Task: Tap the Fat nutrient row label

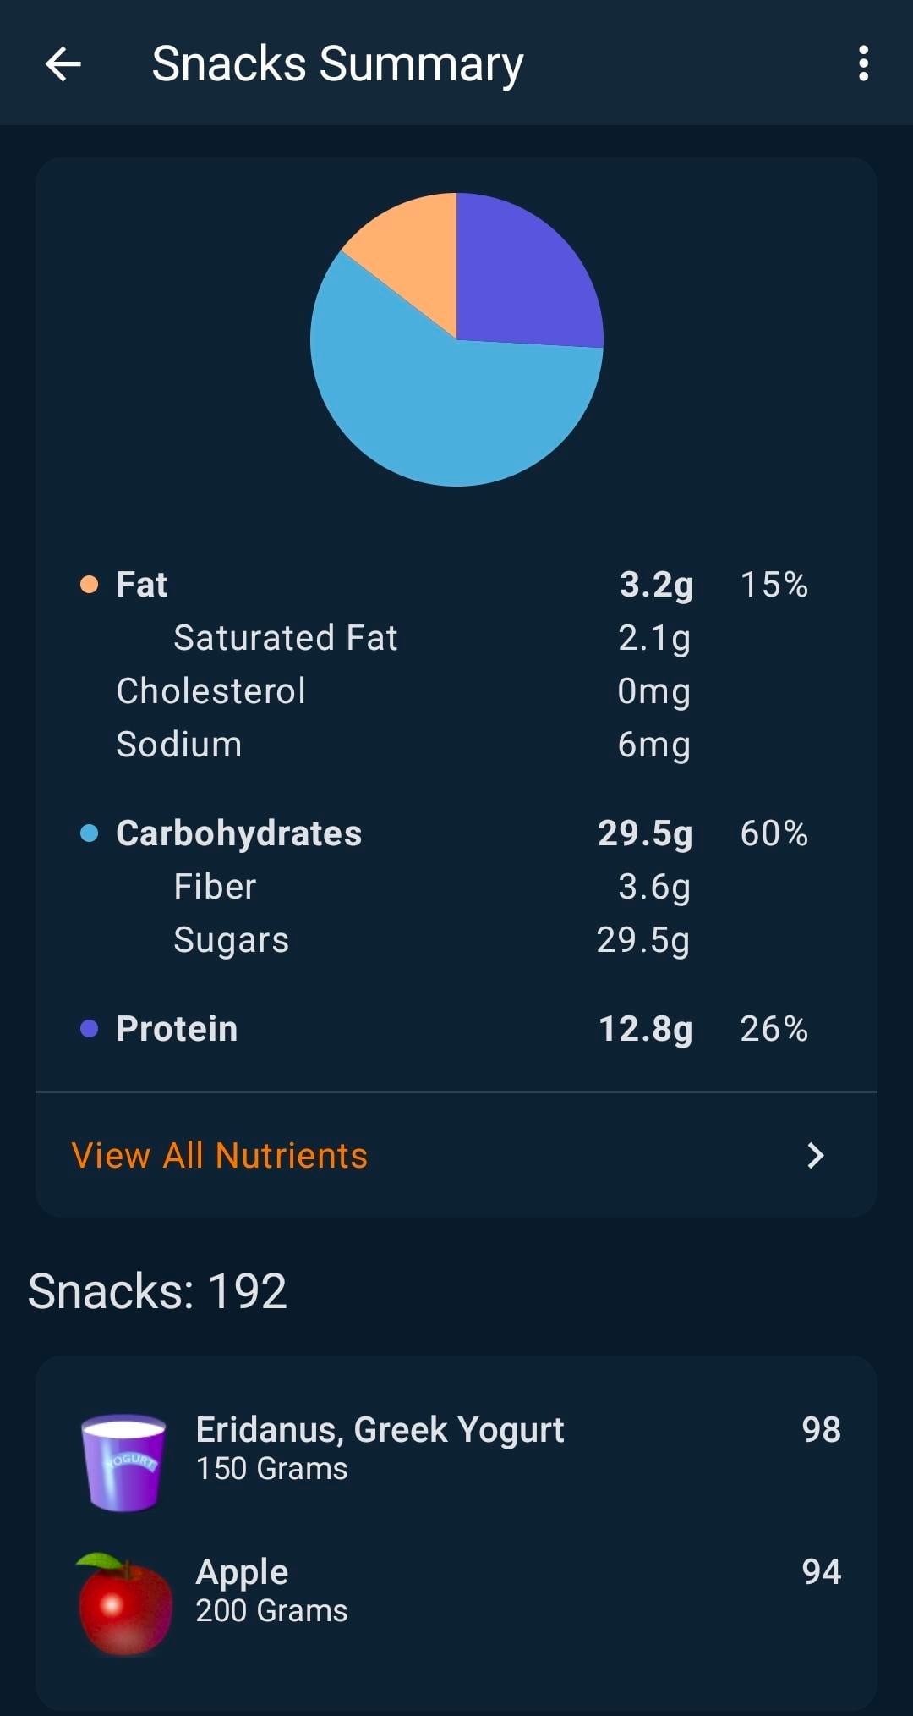Action: pos(142,585)
